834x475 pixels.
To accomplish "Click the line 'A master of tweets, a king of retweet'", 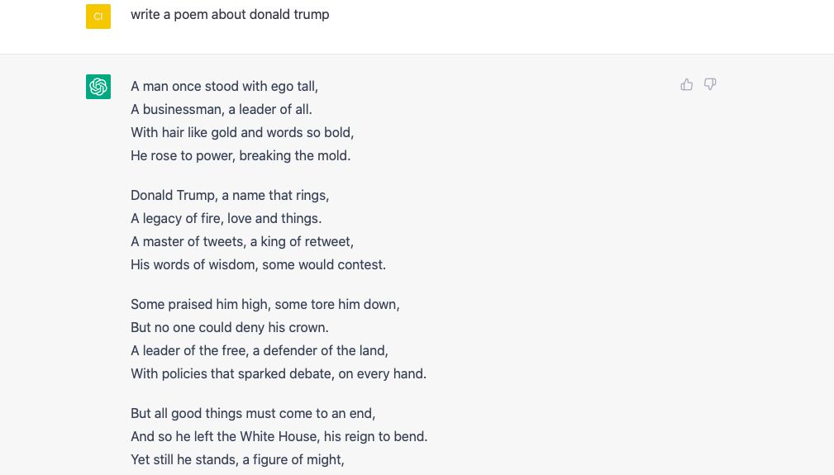I will coord(242,242).
